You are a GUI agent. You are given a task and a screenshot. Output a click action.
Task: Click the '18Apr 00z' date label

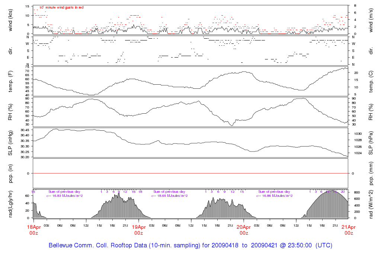pos(34,230)
